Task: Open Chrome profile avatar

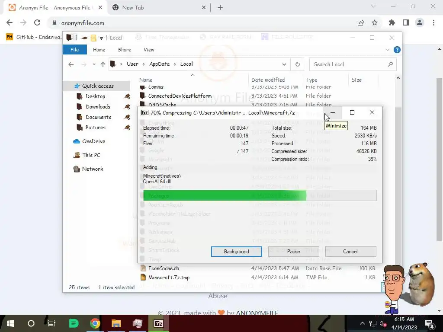Action: (420, 22)
